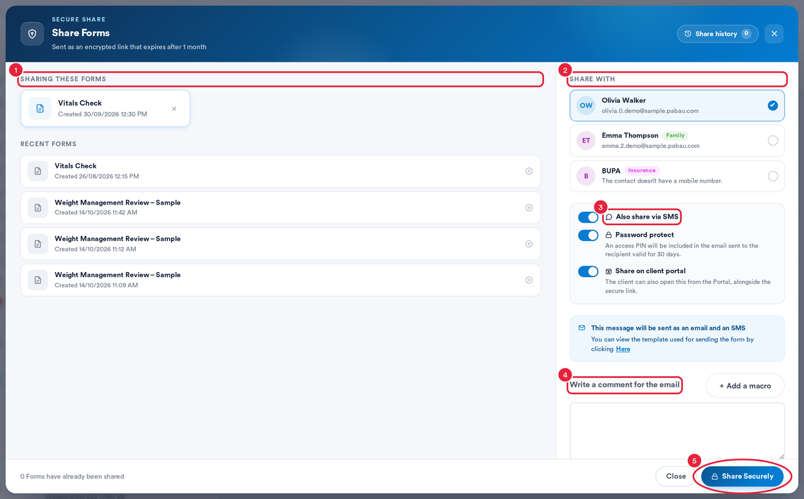The image size is (804, 499).
Task: Click emma.2.demo@sample.pabau.com email text
Action: (x=651, y=146)
